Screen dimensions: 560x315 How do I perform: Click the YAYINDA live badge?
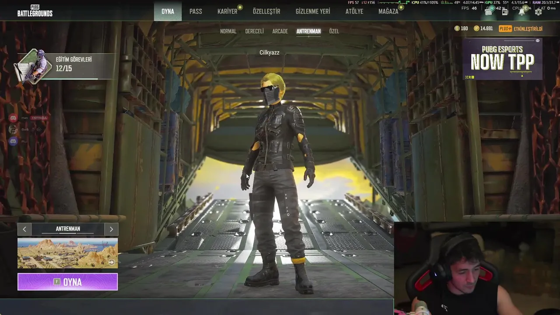pos(39,118)
